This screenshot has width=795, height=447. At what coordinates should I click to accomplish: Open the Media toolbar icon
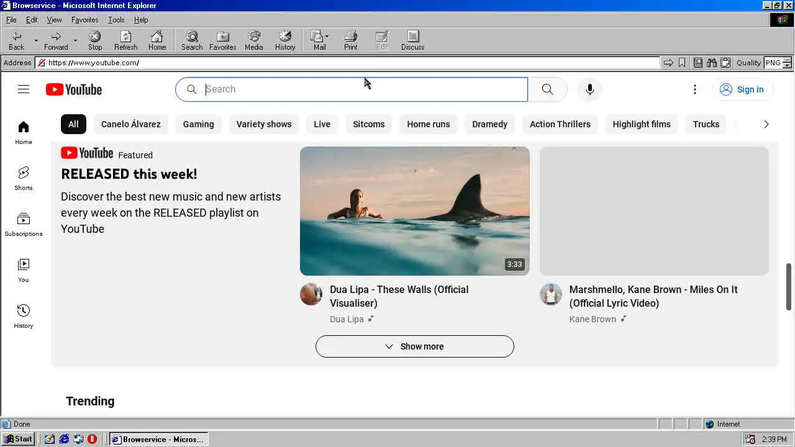coord(253,41)
